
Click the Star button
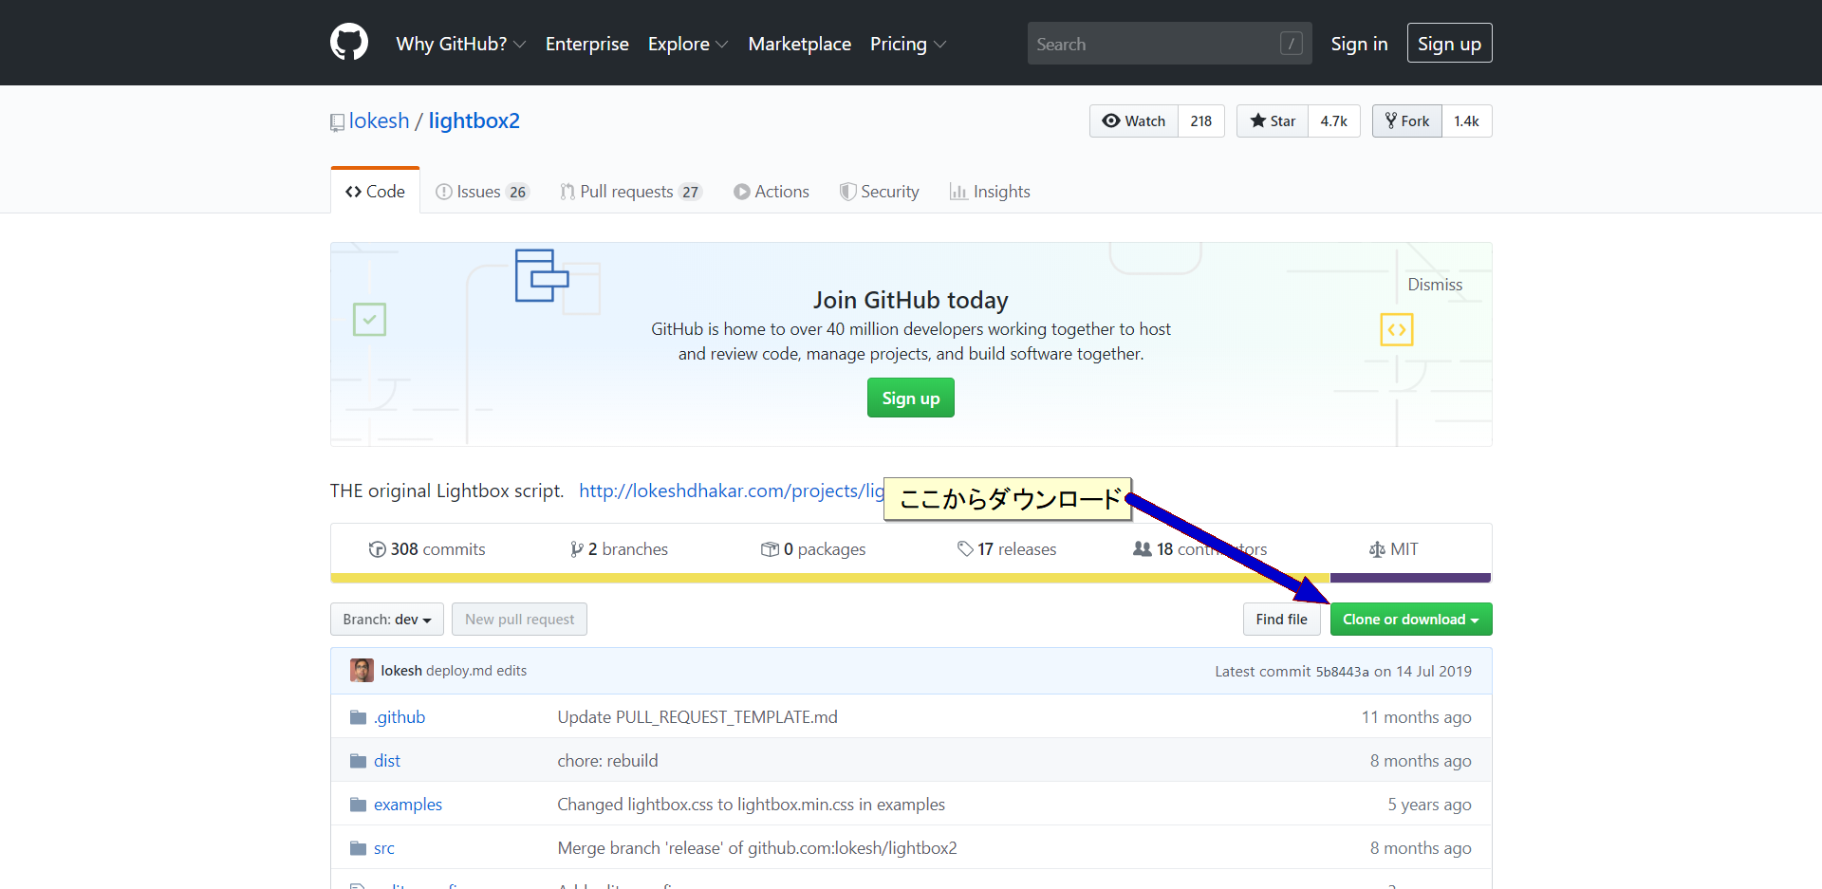[x=1273, y=121]
